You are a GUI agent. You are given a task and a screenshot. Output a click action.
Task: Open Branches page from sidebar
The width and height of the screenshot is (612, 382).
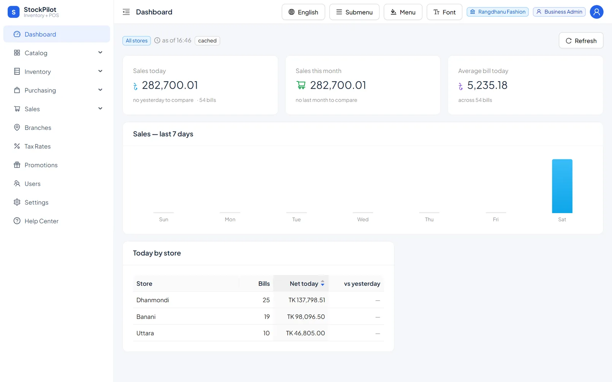tap(57, 128)
